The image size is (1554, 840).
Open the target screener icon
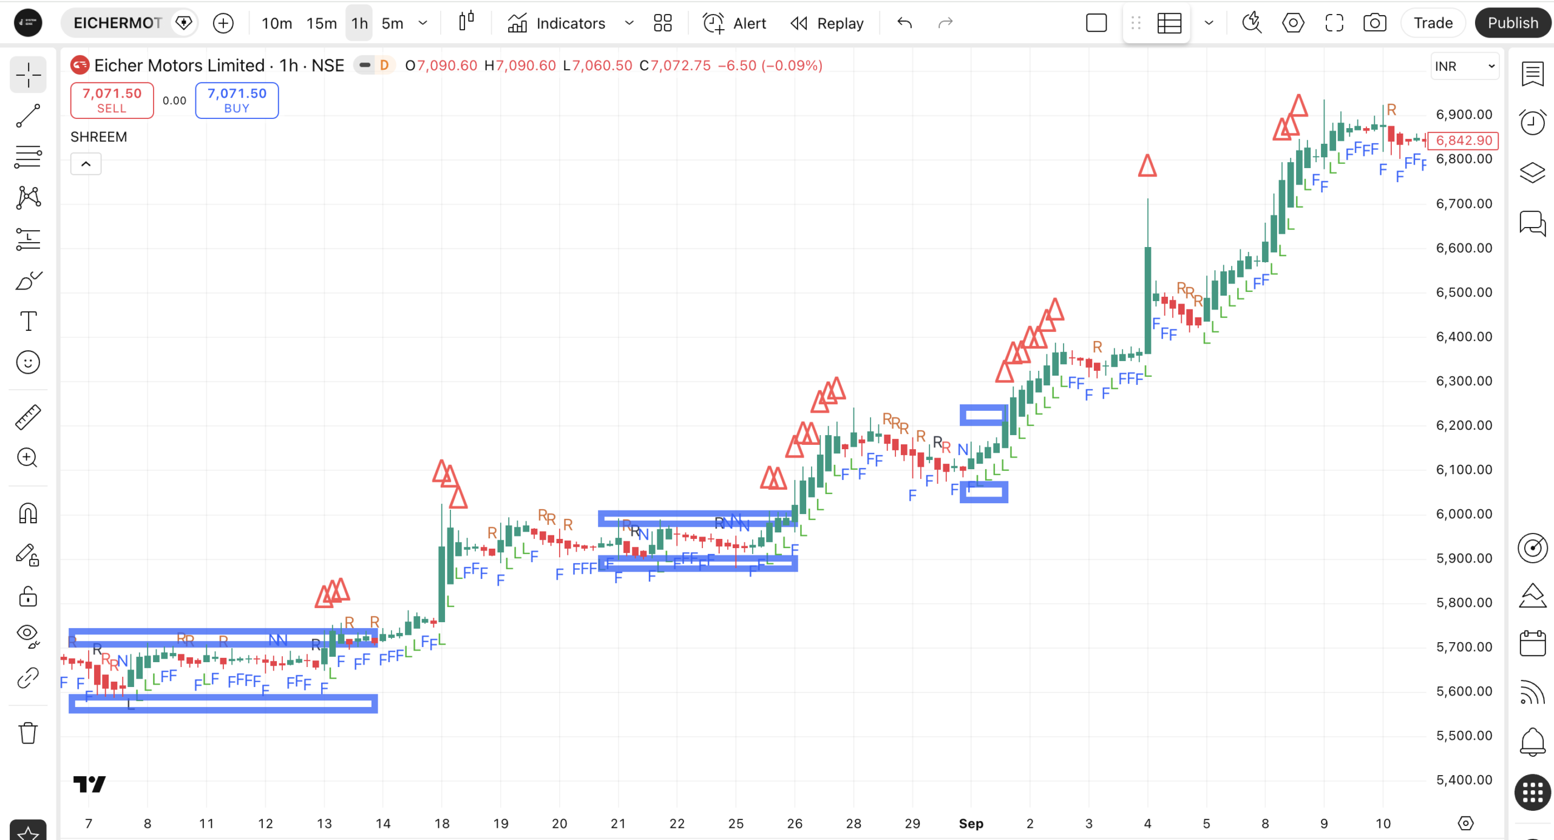coord(1532,548)
